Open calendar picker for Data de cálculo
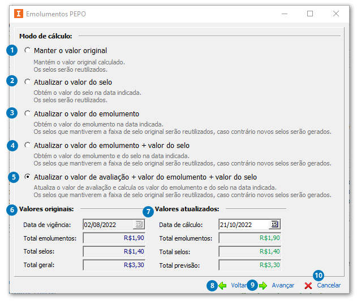This screenshot has width=357, height=301. point(274,224)
